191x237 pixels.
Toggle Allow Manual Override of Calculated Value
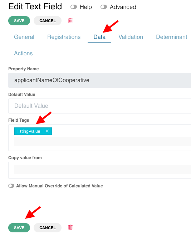point(11,186)
